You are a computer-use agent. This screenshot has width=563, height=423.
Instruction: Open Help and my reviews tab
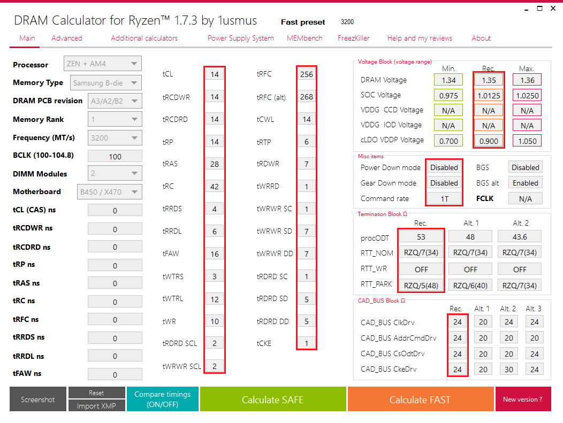coord(420,38)
